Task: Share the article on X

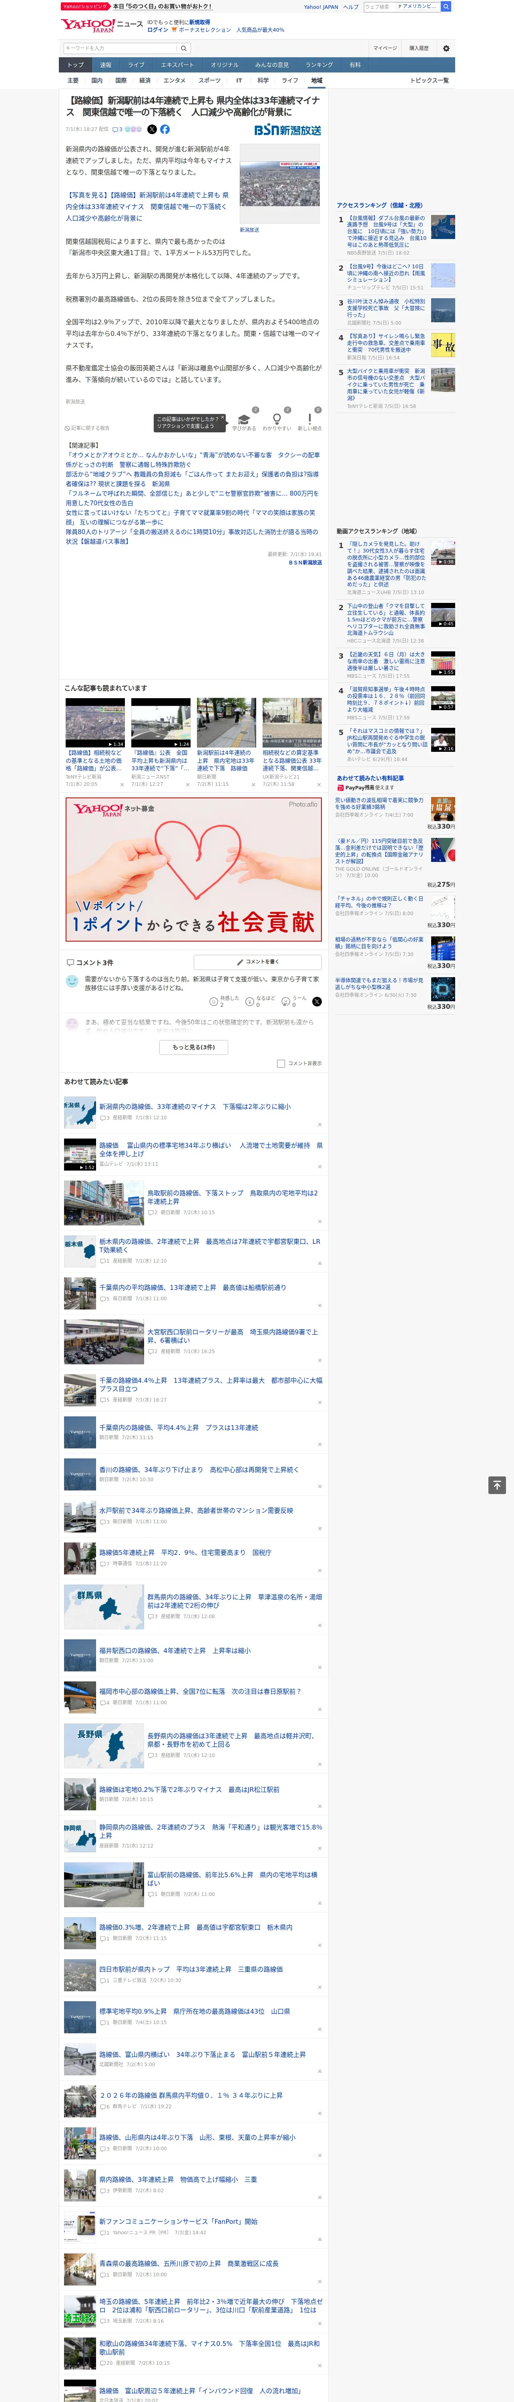Action: (152, 130)
